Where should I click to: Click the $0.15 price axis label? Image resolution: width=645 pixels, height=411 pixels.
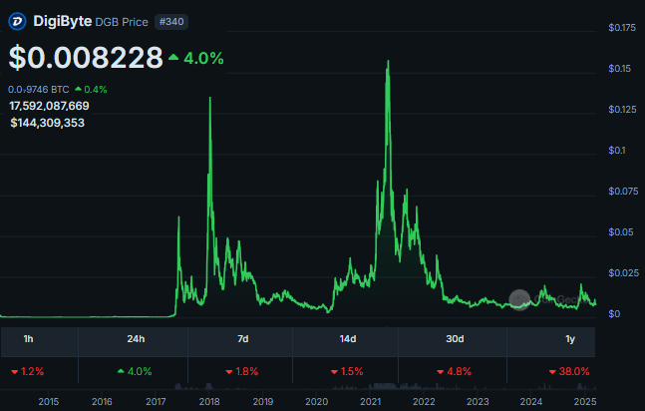pos(619,69)
